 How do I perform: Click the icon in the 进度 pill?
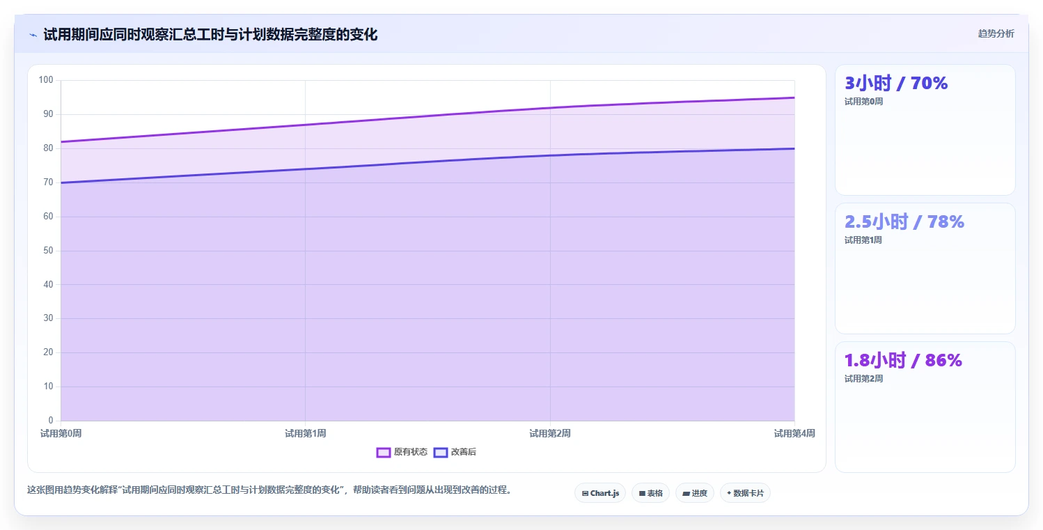click(686, 493)
